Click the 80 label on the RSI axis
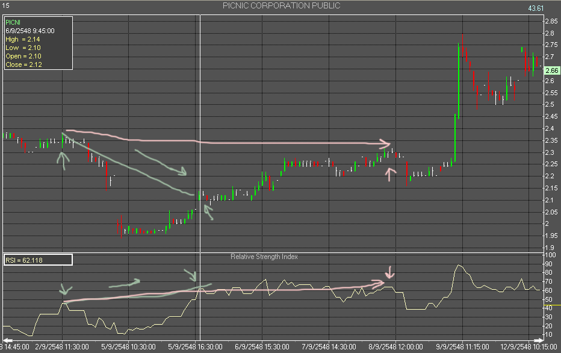 (x=548, y=273)
